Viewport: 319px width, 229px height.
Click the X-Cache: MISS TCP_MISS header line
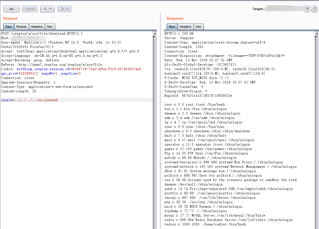(x=196, y=78)
